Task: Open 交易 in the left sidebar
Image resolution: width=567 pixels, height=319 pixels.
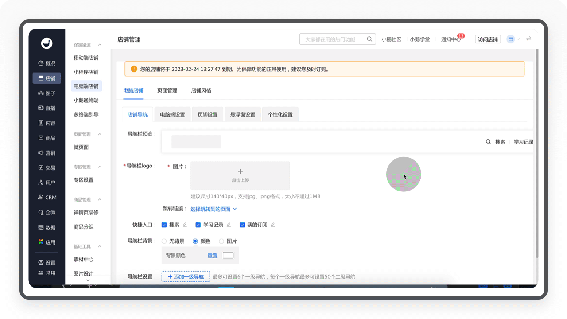Action: (x=47, y=168)
